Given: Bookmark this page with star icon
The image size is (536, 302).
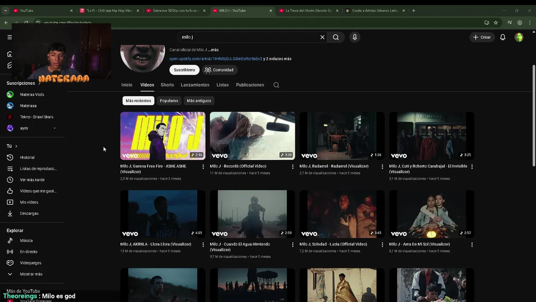Looking at the screenshot, I should [x=496, y=23].
